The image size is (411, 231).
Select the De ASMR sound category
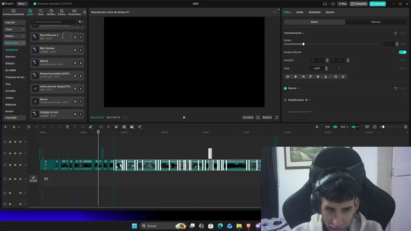click(x=11, y=70)
